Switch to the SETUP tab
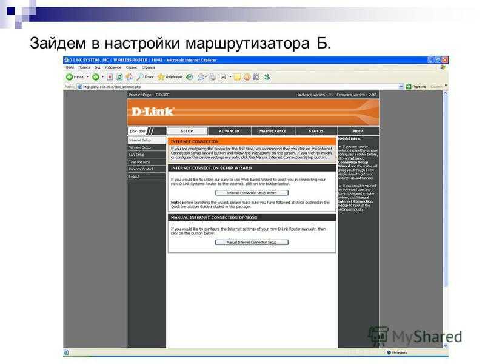 coord(187,131)
